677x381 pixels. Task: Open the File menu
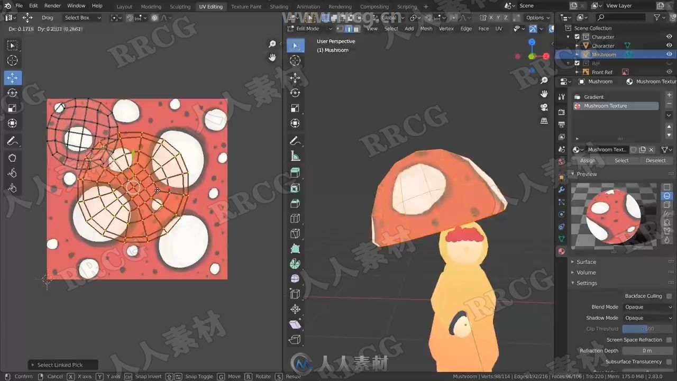tap(19, 6)
